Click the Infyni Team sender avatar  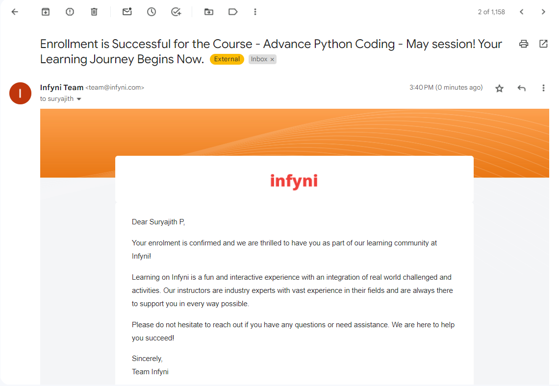tap(20, 93)
